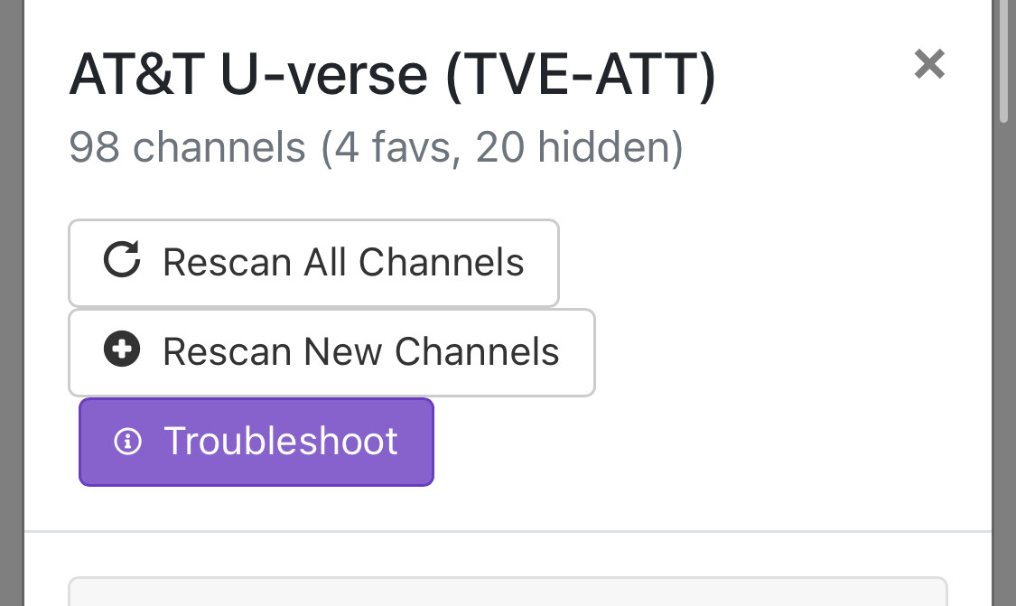This screenshot has height=606, width=1016.
Task: Click the info circle icon on Troubleshoot
Action: coord(127,442)
